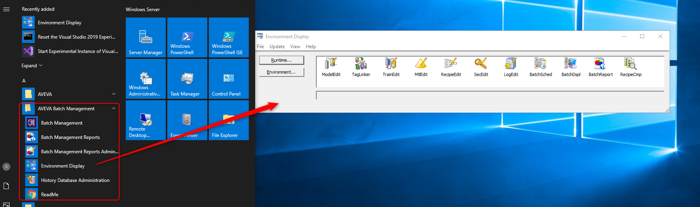The width and height of the screenshot is (700, 207).
Task: Open the Windows PowerShell tile
Action: point(187,37)
